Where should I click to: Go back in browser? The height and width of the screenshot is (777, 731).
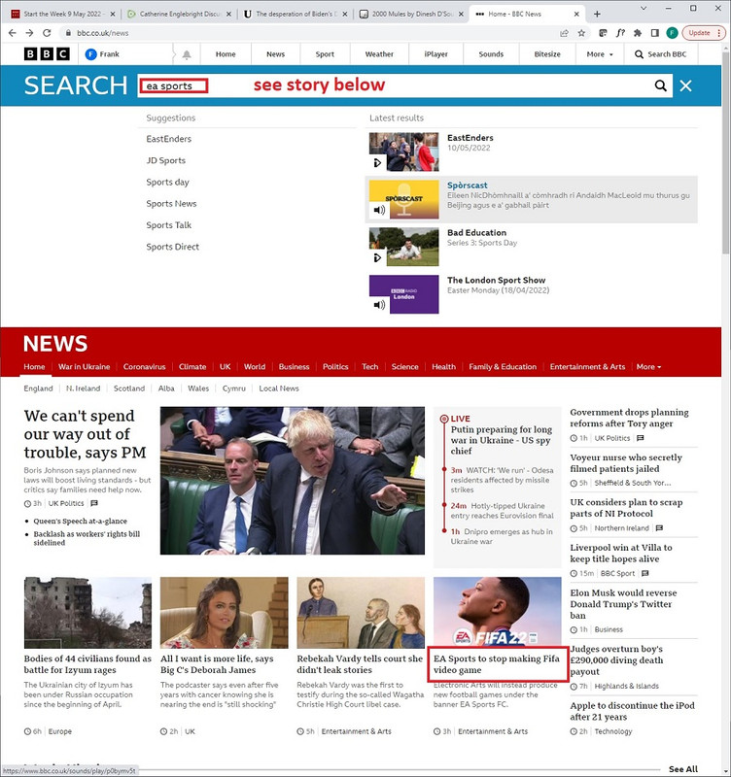click(x=13, y=33)
